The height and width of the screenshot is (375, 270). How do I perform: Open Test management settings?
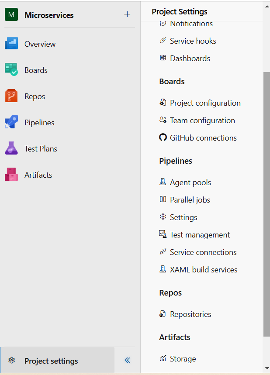(x=200, y=235)
